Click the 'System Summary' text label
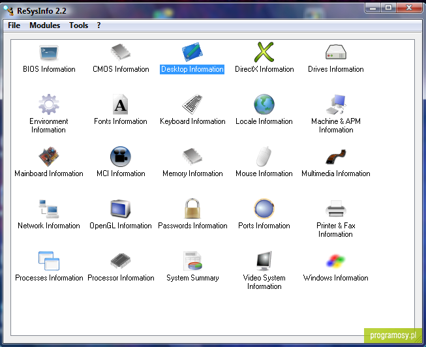This screenshot has width=426, height=347. click(x=192, y=278)
